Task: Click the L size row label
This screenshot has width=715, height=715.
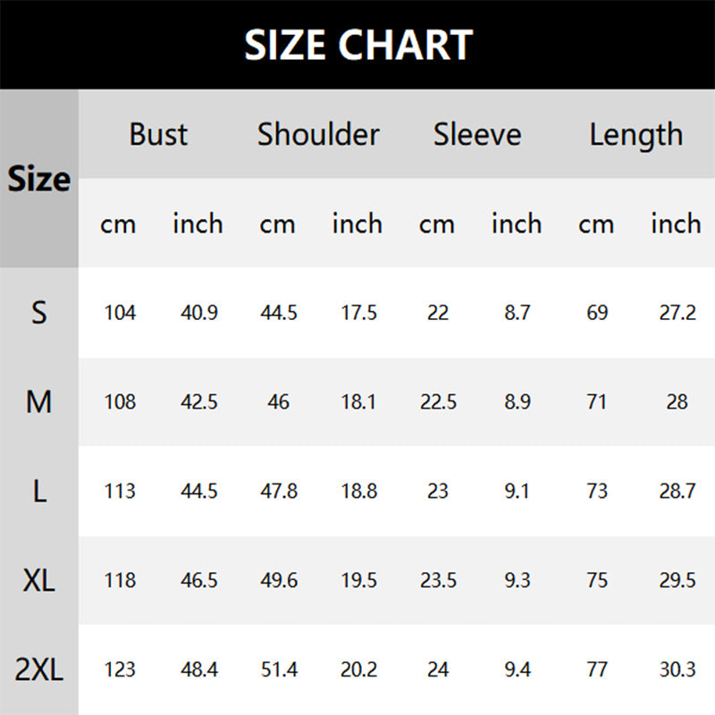Action: 39,491
